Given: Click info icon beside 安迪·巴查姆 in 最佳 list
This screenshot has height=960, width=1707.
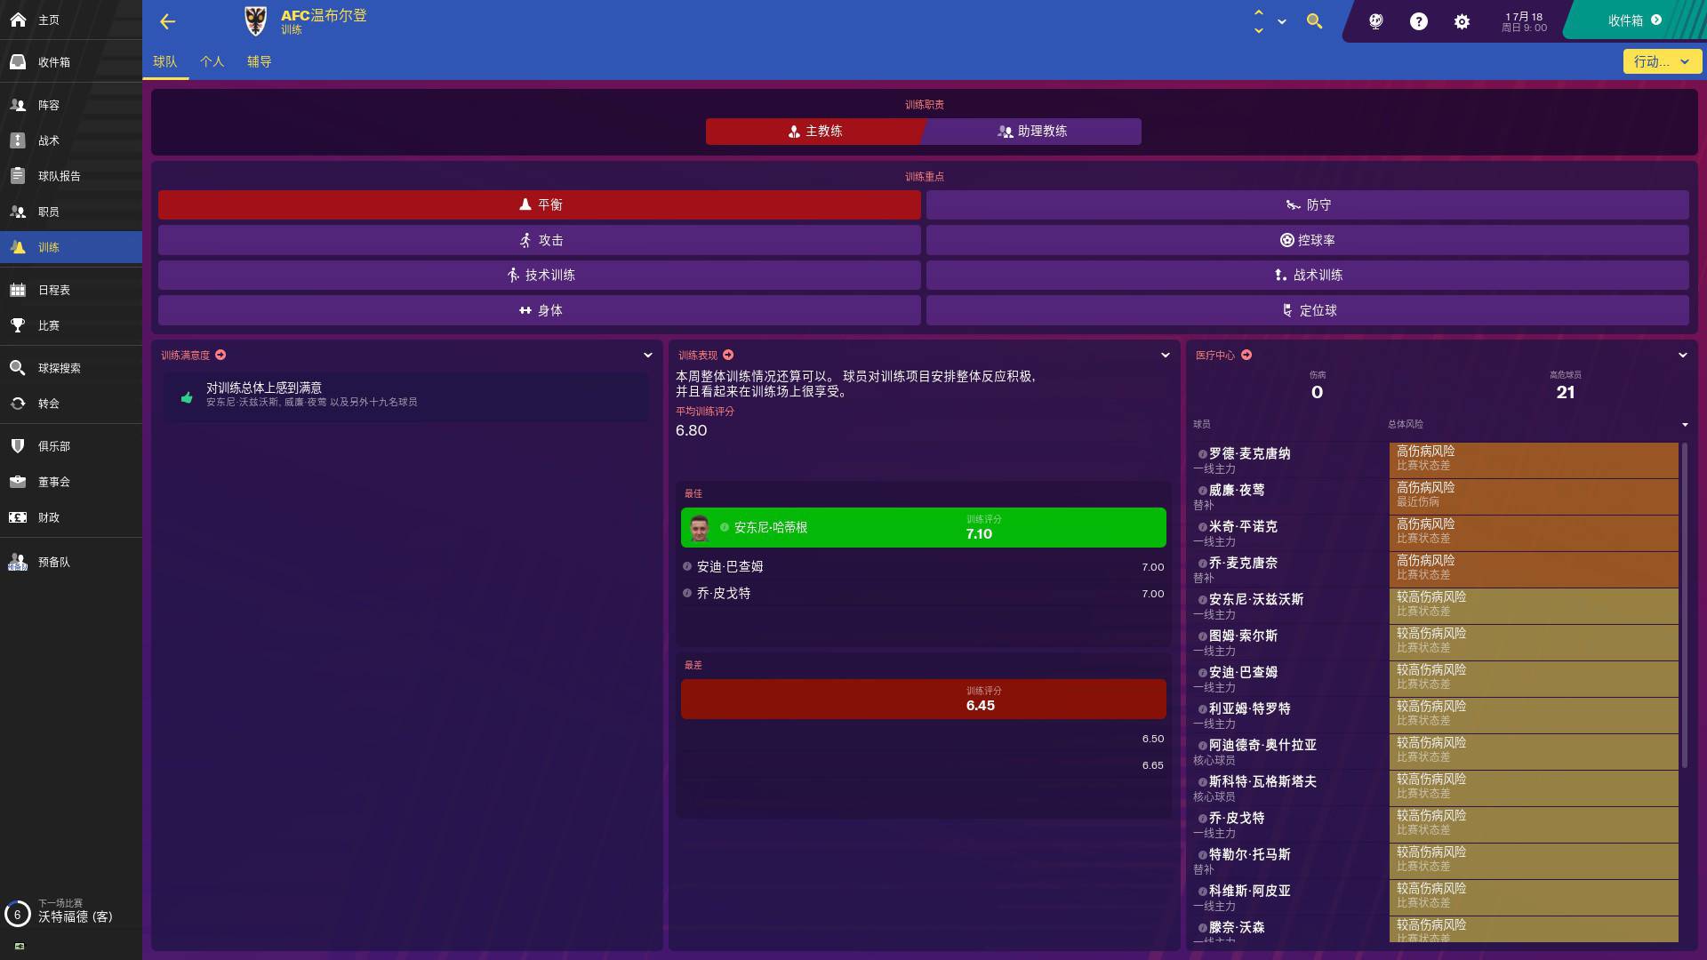Looking at the screenshot, I should tap(687, 566).
